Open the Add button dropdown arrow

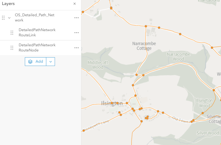pyautogui.click(x=51, y=62)
